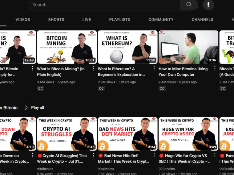The image size is (234, 175).
Task: Click the Play all button
Action: [34, 107]
